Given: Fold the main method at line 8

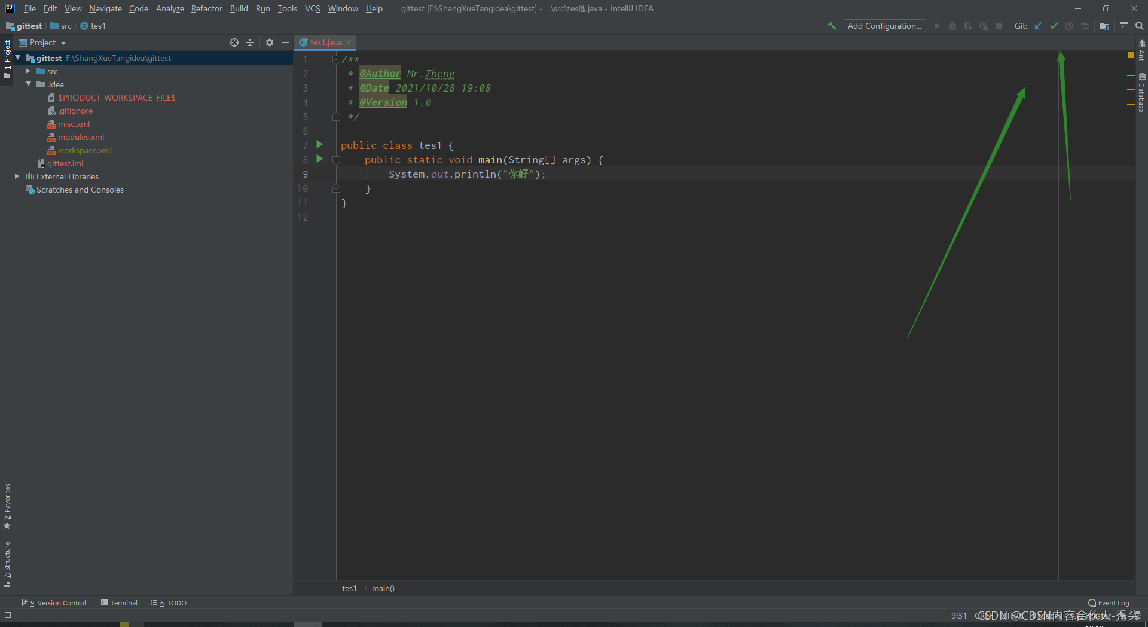Looking at the screenshot, I should coord(336,160).
